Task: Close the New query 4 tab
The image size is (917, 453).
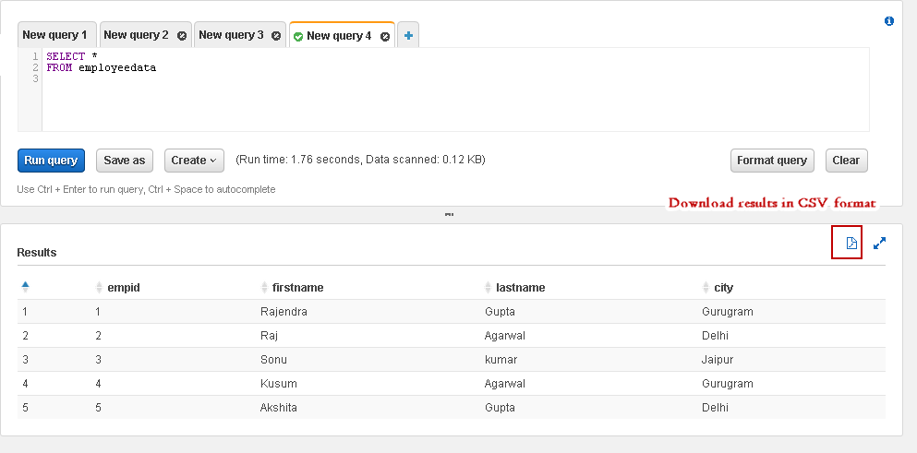Action: tap(385, 37)
